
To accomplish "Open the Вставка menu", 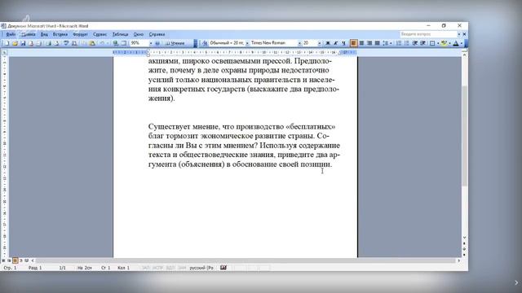I will click(60, 34).
